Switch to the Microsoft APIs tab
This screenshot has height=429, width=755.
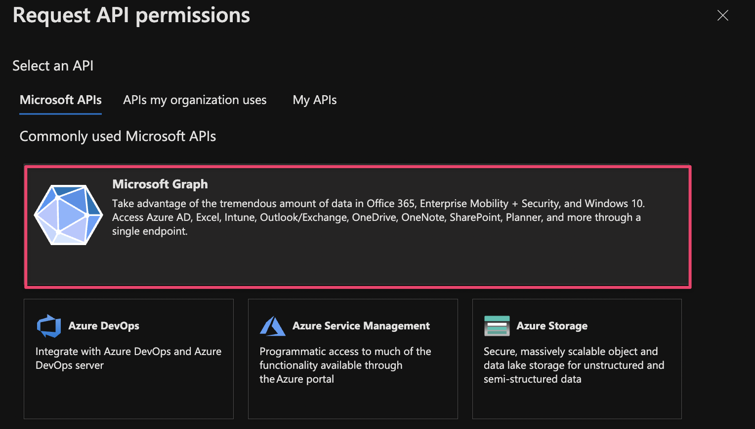coord(61,100)
